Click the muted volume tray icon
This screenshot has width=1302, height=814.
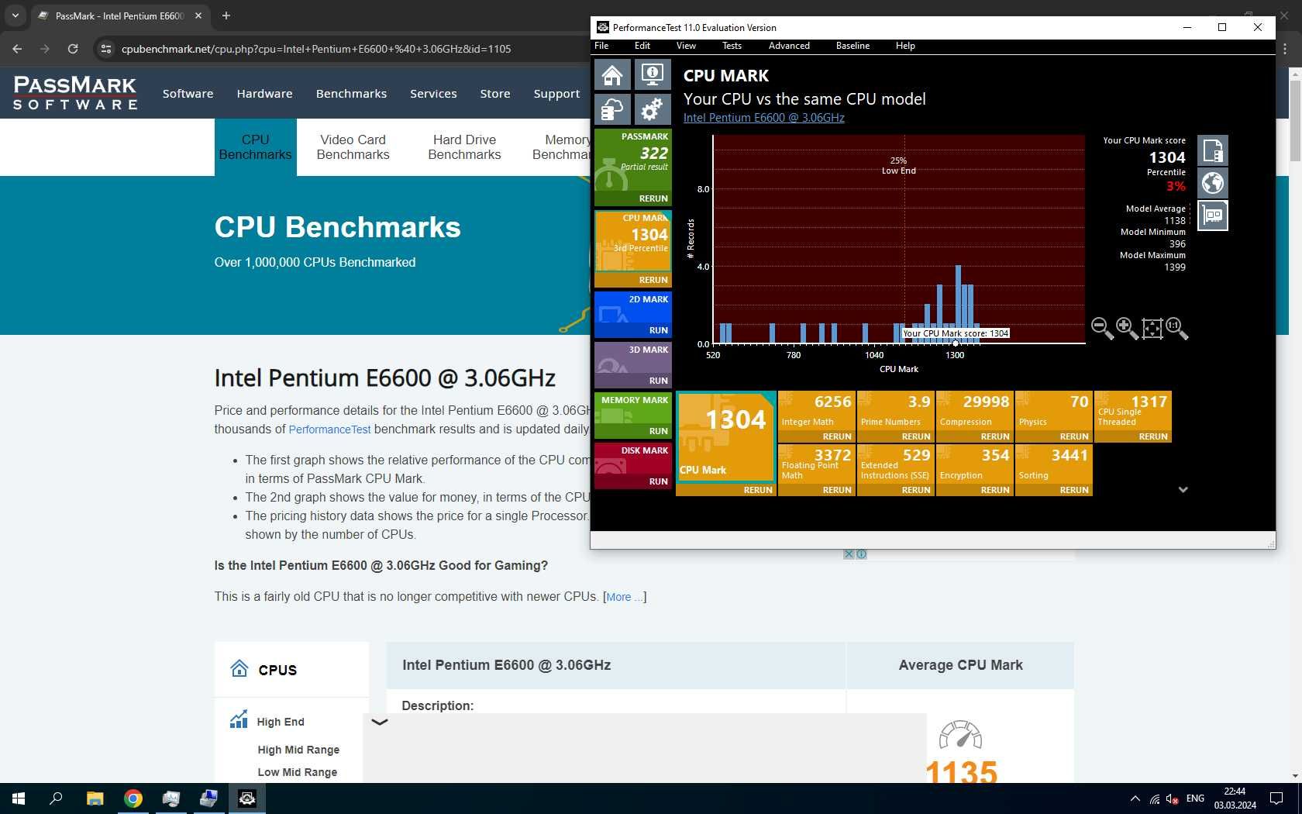(1173, 798)
